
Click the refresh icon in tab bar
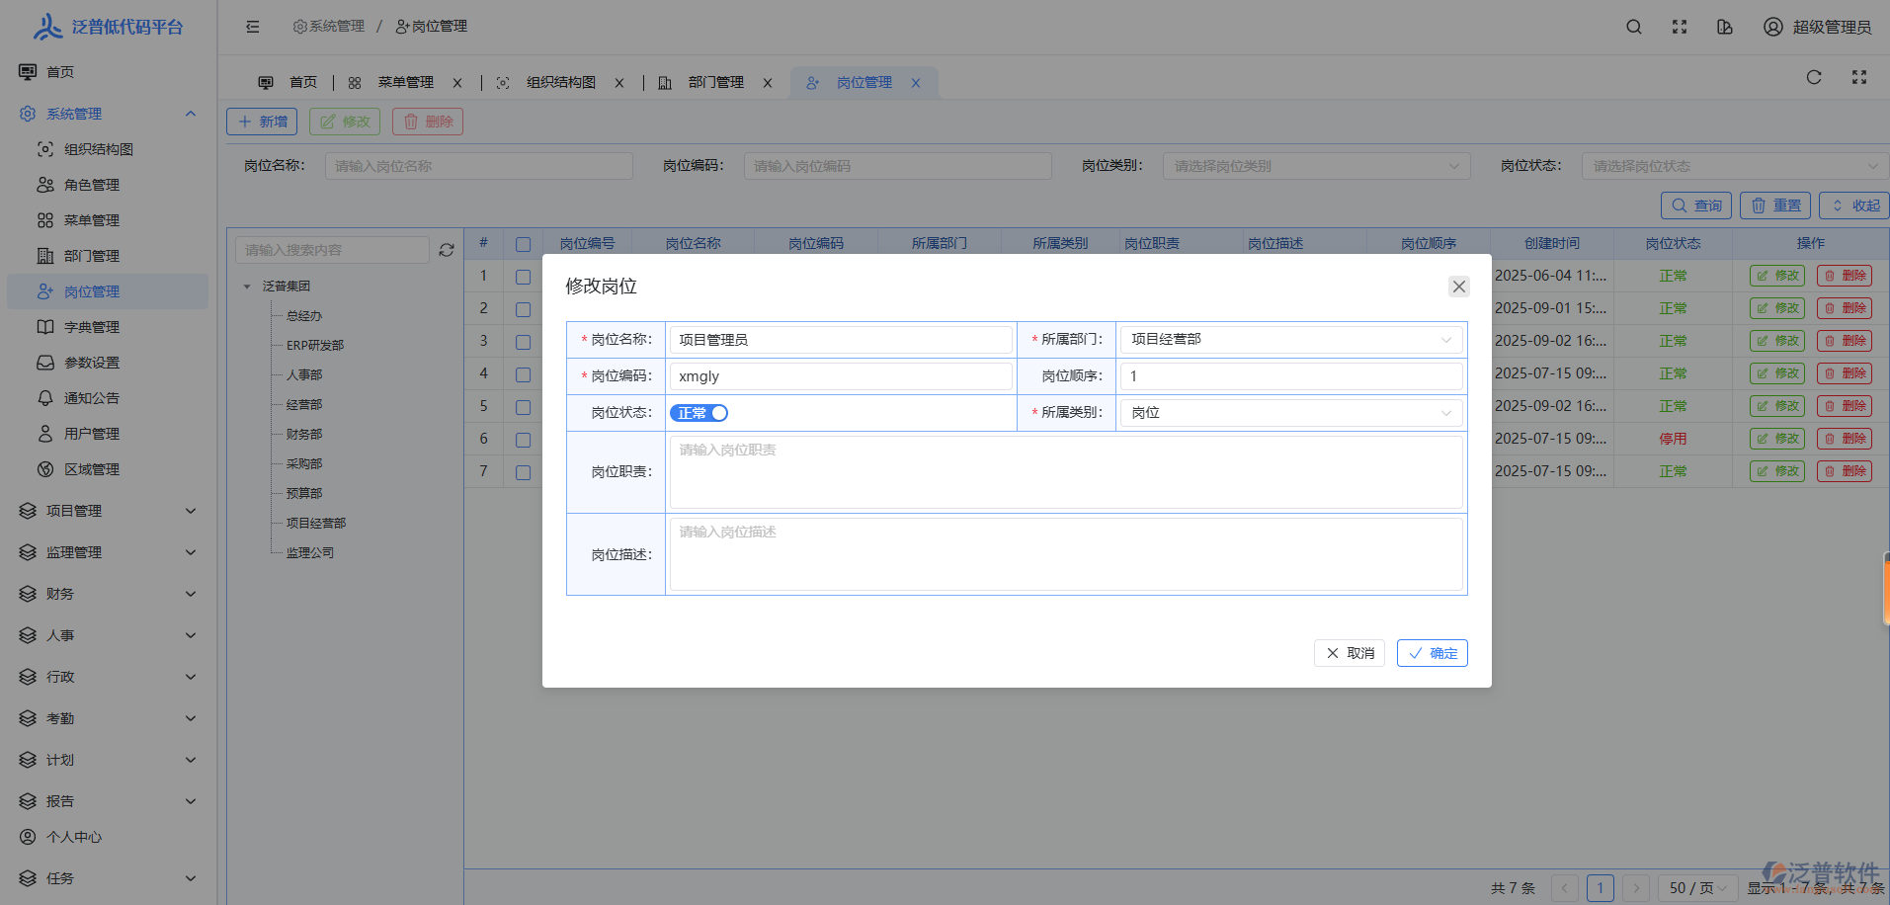pyautogui.click(x=1814, y=77)
